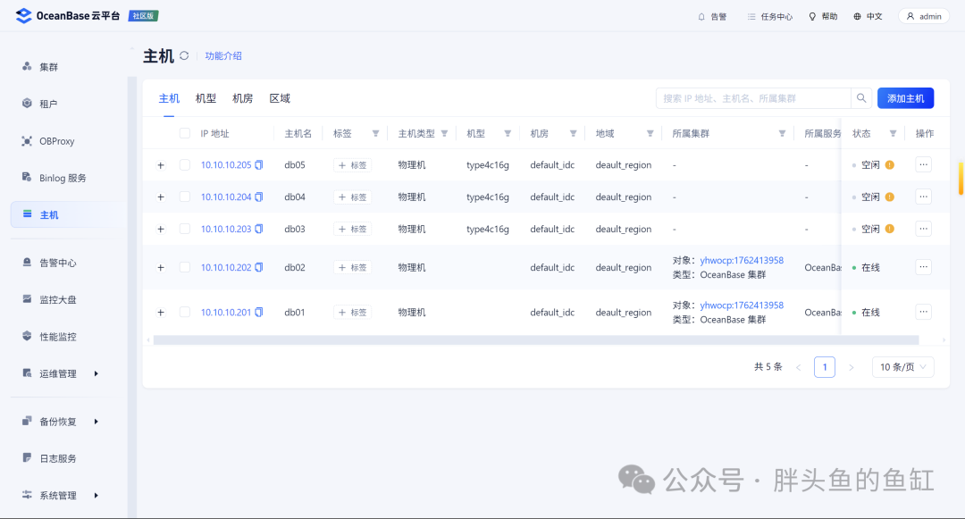Switch to the 机型 tab

(x=206, y=98)
